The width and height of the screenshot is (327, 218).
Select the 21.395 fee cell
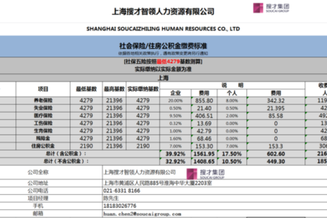tap(276, 108)
